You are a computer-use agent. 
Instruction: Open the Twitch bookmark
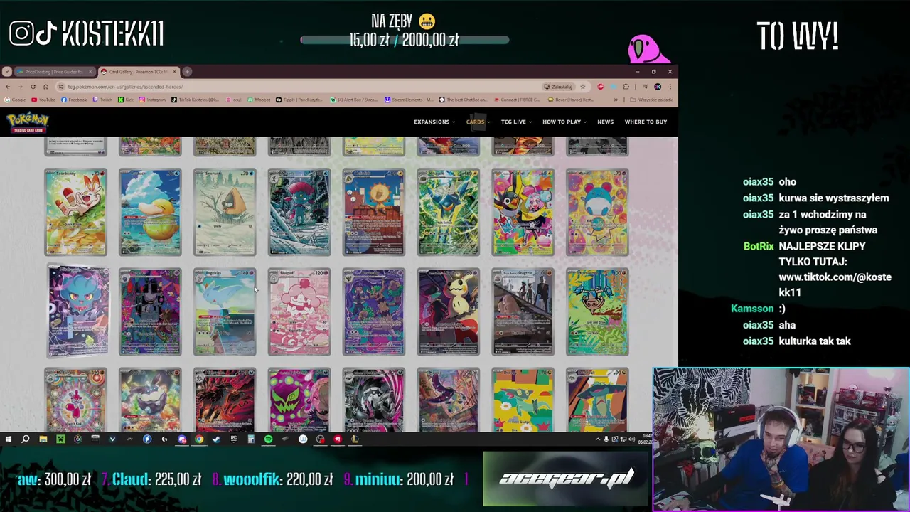coord(102,100)
